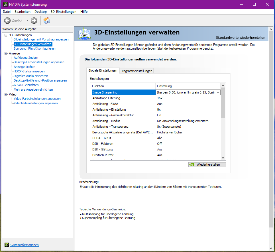Select the Antialiasing – Transparenz row
The height and width of the screenshot is (252, 275).
point(156,127)
